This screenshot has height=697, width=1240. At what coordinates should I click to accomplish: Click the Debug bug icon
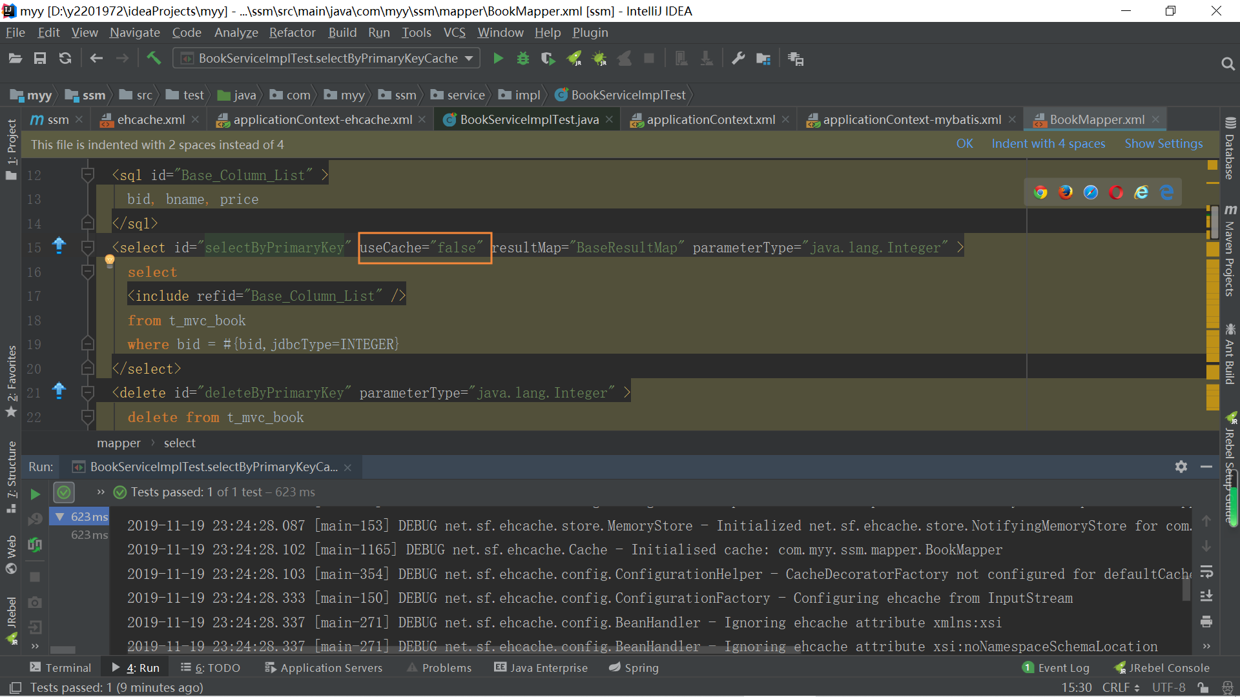523,59
